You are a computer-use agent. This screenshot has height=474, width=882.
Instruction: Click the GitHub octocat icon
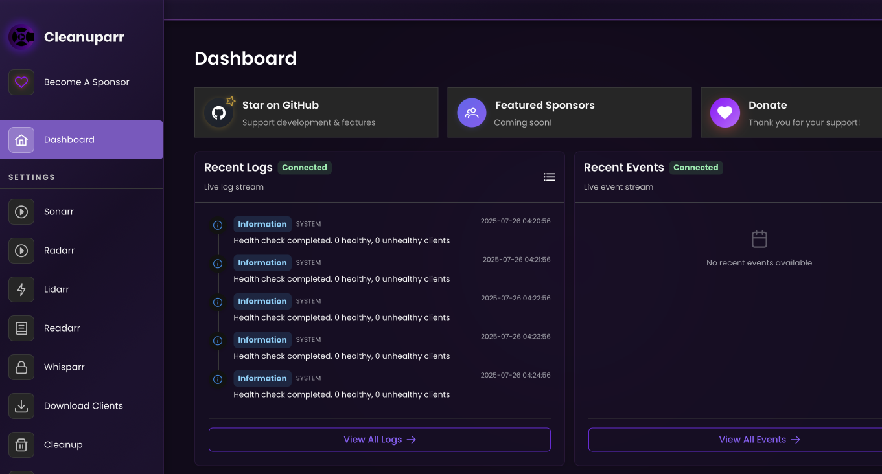point(218,112)
